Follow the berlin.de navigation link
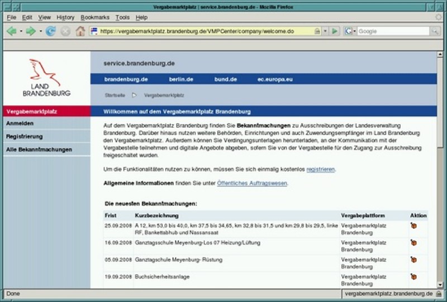The image size is (447, 302). tap(181, 79)
